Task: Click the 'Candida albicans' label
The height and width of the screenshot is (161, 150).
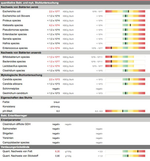Action: (x=12, y=84)
